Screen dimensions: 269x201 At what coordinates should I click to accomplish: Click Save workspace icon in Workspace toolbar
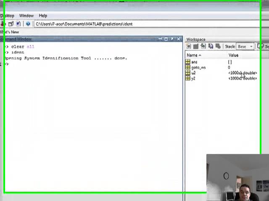(x=211, y=46)
